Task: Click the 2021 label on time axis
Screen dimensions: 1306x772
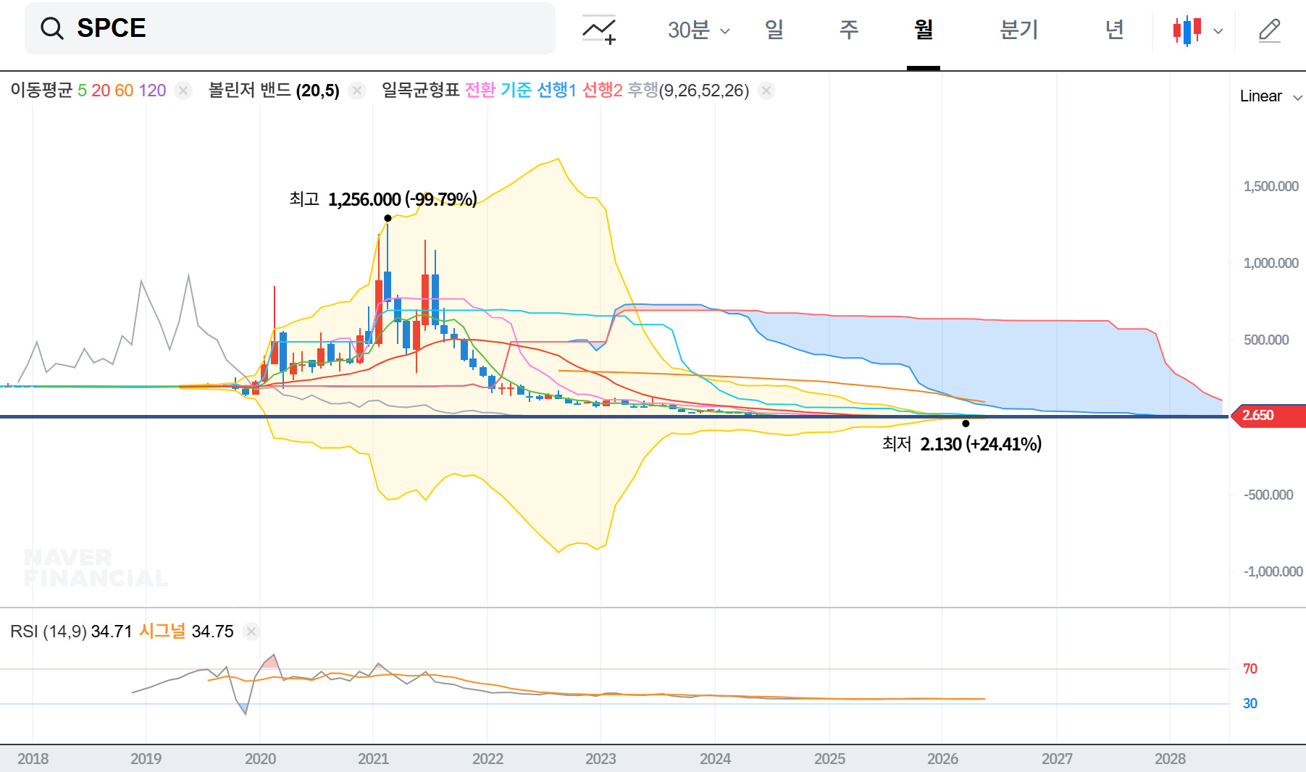Action: (x=373, y=759)
